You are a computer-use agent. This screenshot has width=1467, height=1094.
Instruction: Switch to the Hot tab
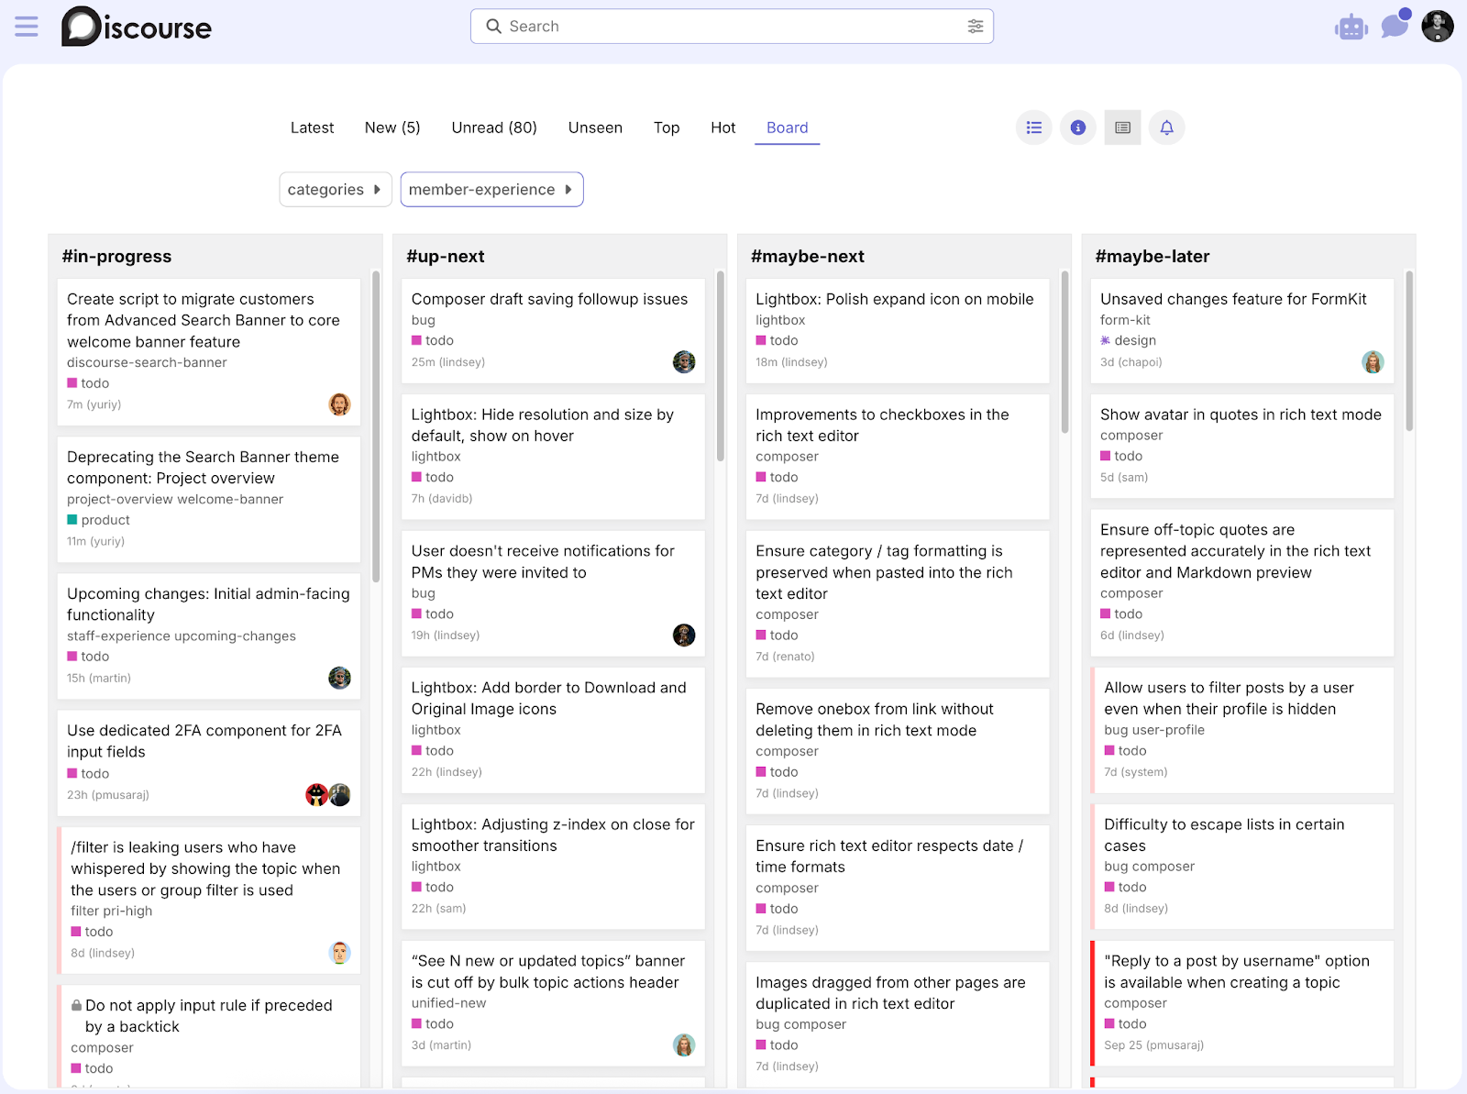click(x=722, y=127)
